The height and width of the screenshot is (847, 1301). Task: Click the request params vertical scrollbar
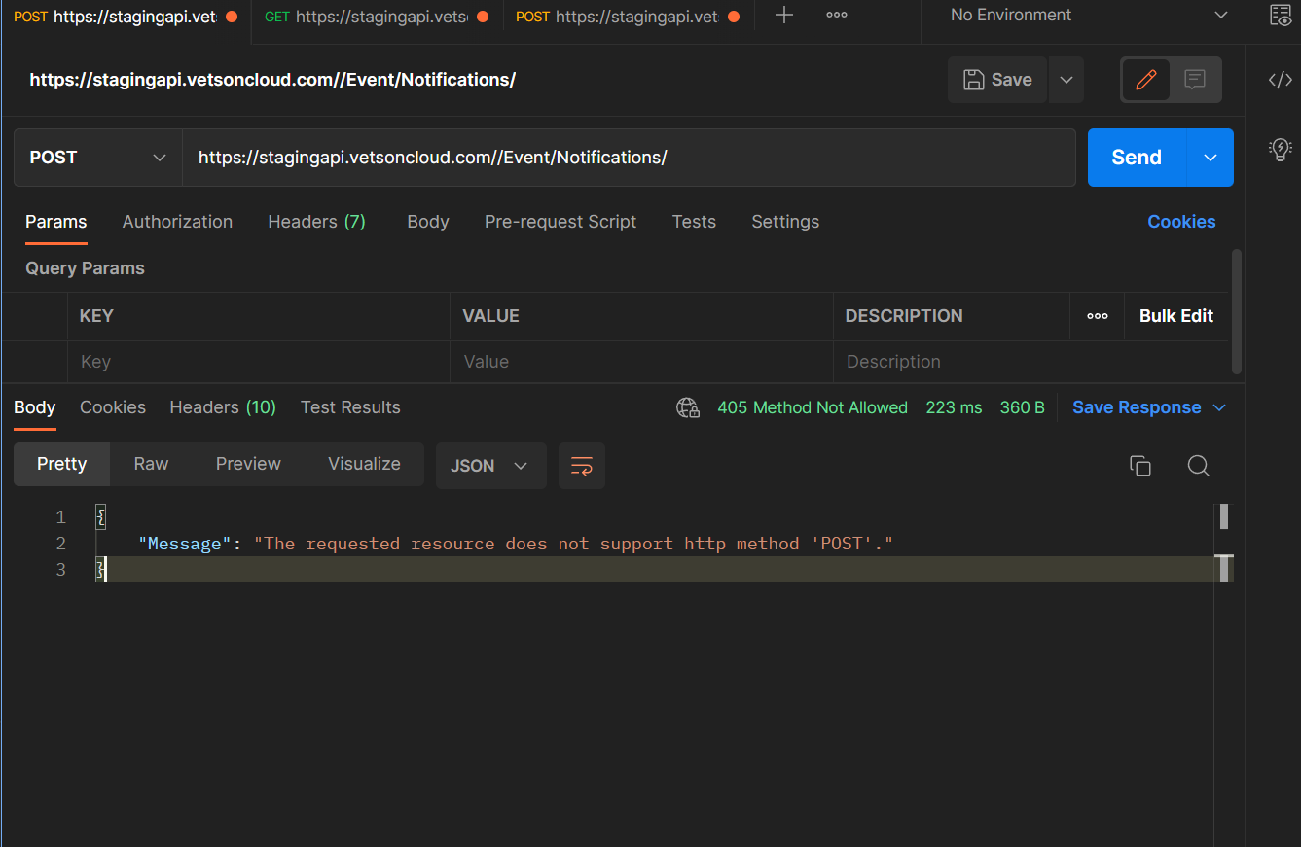click(x=1236, y=311)
